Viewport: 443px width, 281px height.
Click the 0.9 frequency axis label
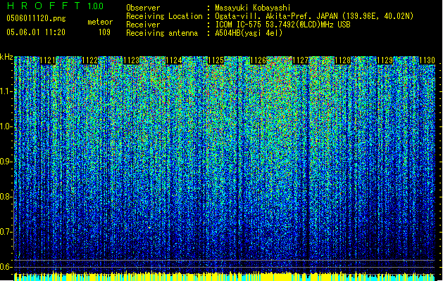6,162
